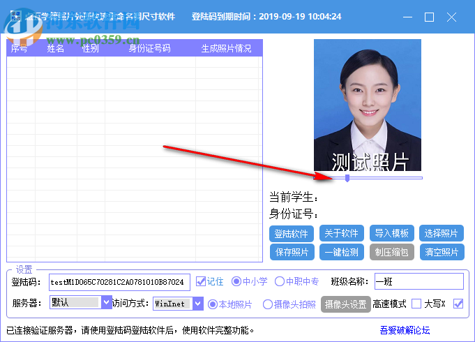Click the 身份证号 label

click(293, 214)
